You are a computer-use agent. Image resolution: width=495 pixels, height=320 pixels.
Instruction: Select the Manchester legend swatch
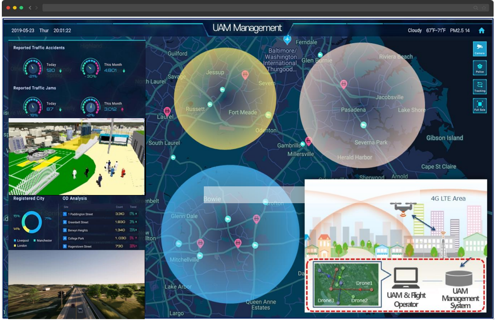35,240
